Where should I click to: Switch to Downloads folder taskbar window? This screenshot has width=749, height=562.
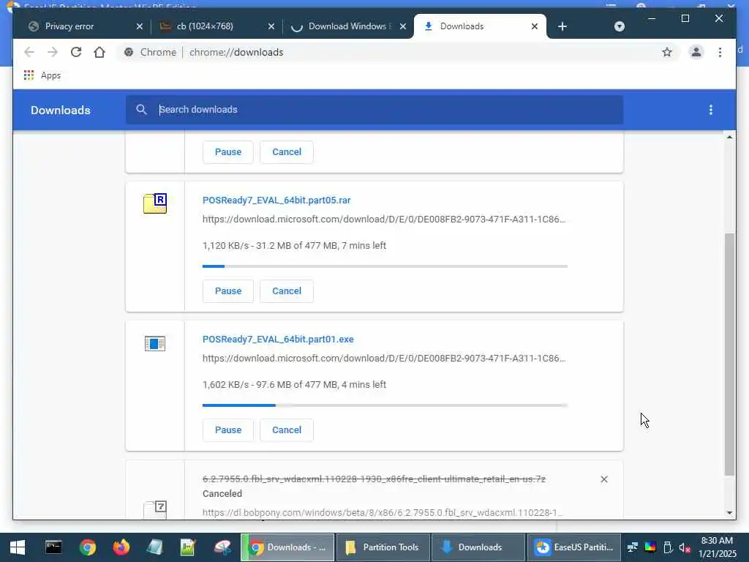point(478,547)
